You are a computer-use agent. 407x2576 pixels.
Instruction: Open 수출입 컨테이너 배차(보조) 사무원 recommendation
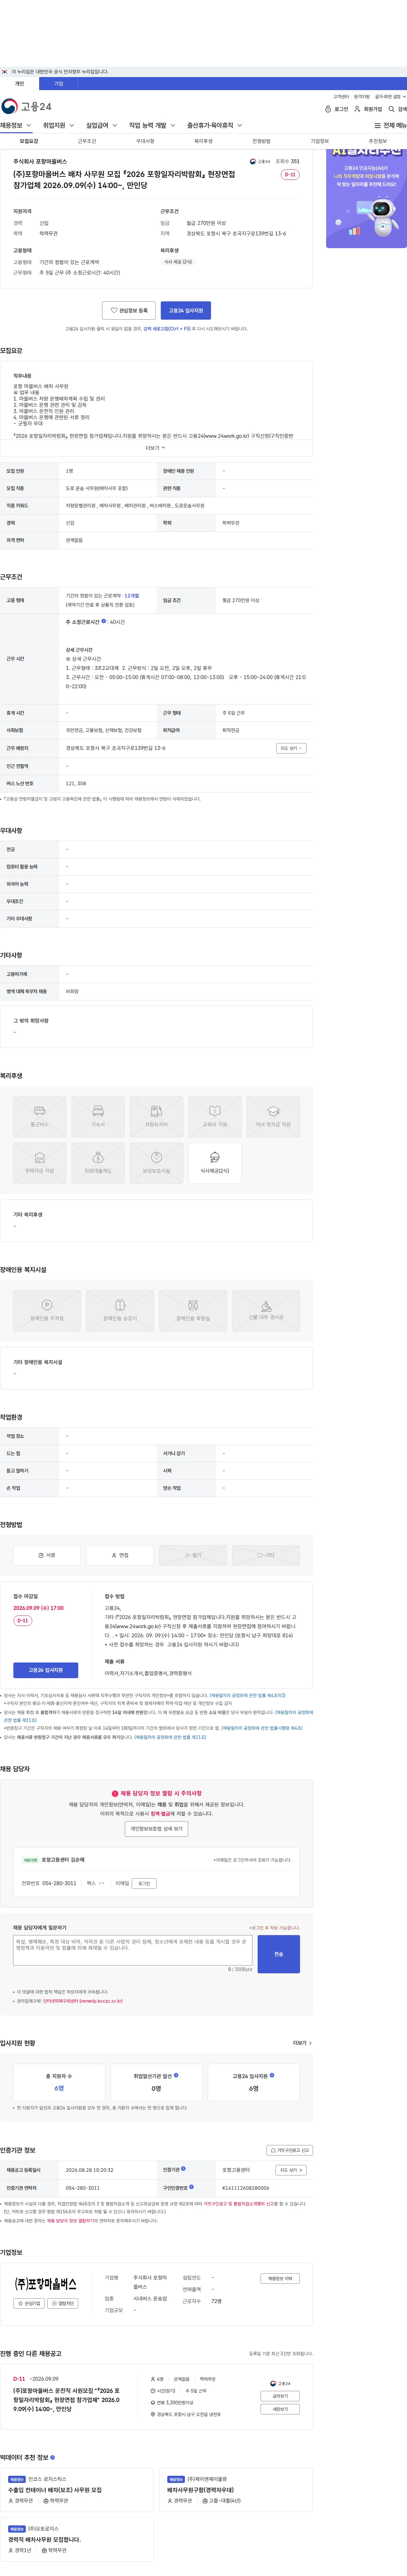(x=55, y=2490)
